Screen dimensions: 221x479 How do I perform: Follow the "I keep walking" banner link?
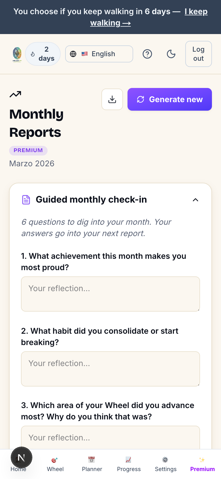(149, 17)
